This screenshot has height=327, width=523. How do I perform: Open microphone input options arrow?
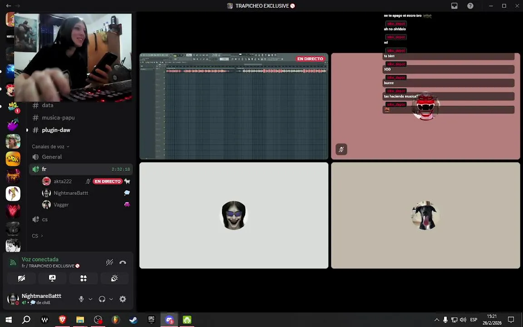point(90,299)
